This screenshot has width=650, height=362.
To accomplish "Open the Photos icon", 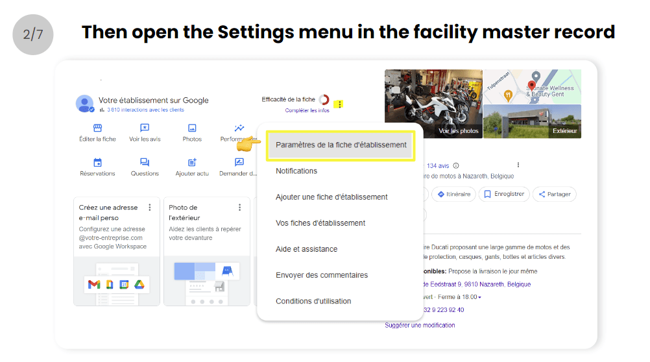I will 192,128.
